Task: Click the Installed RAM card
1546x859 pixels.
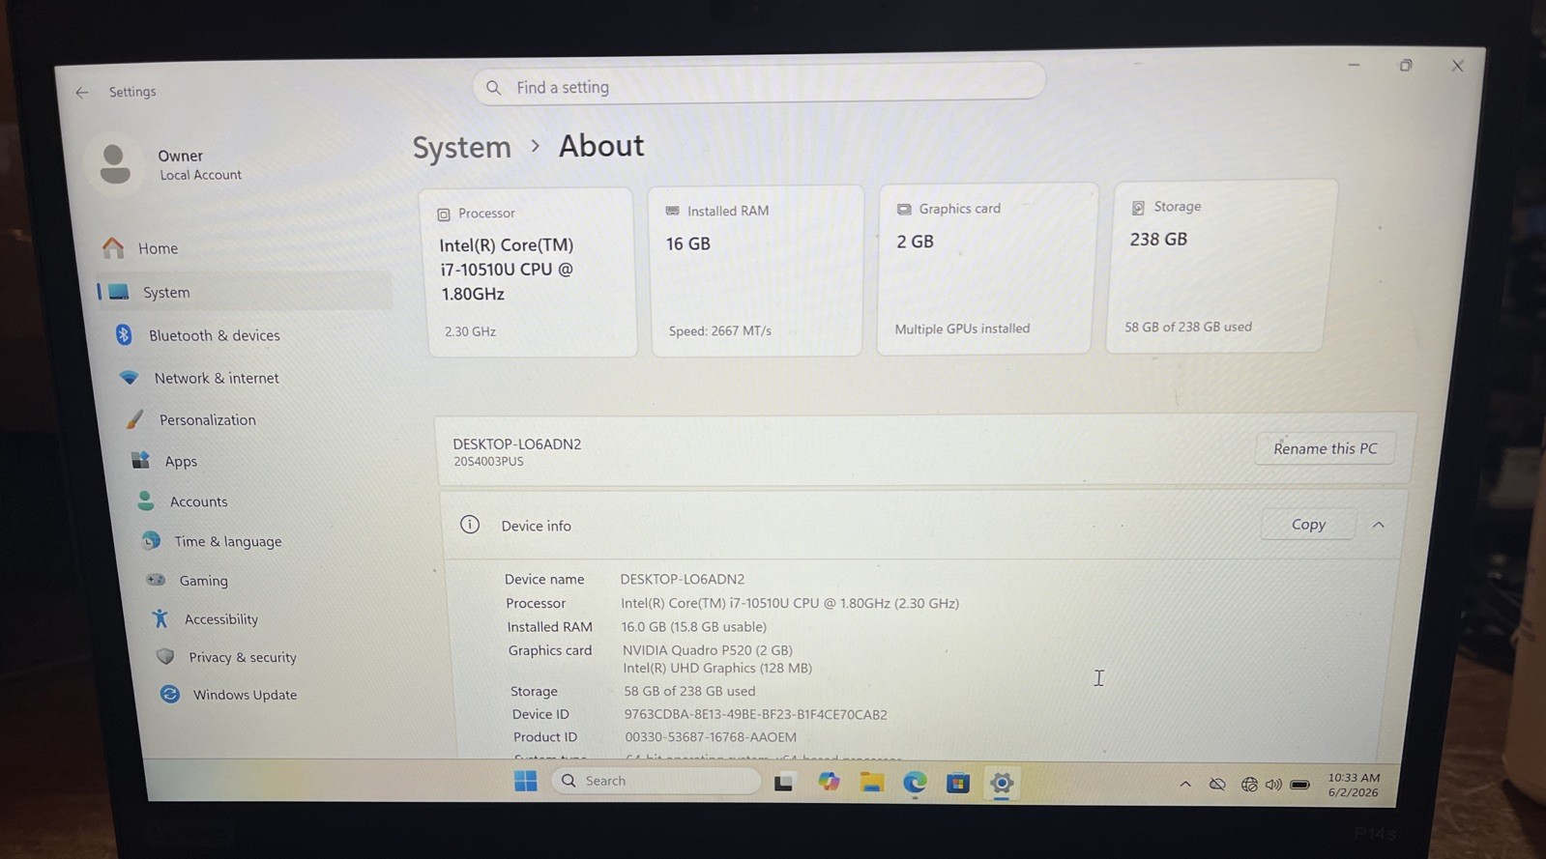Action: tap(755, 271)
